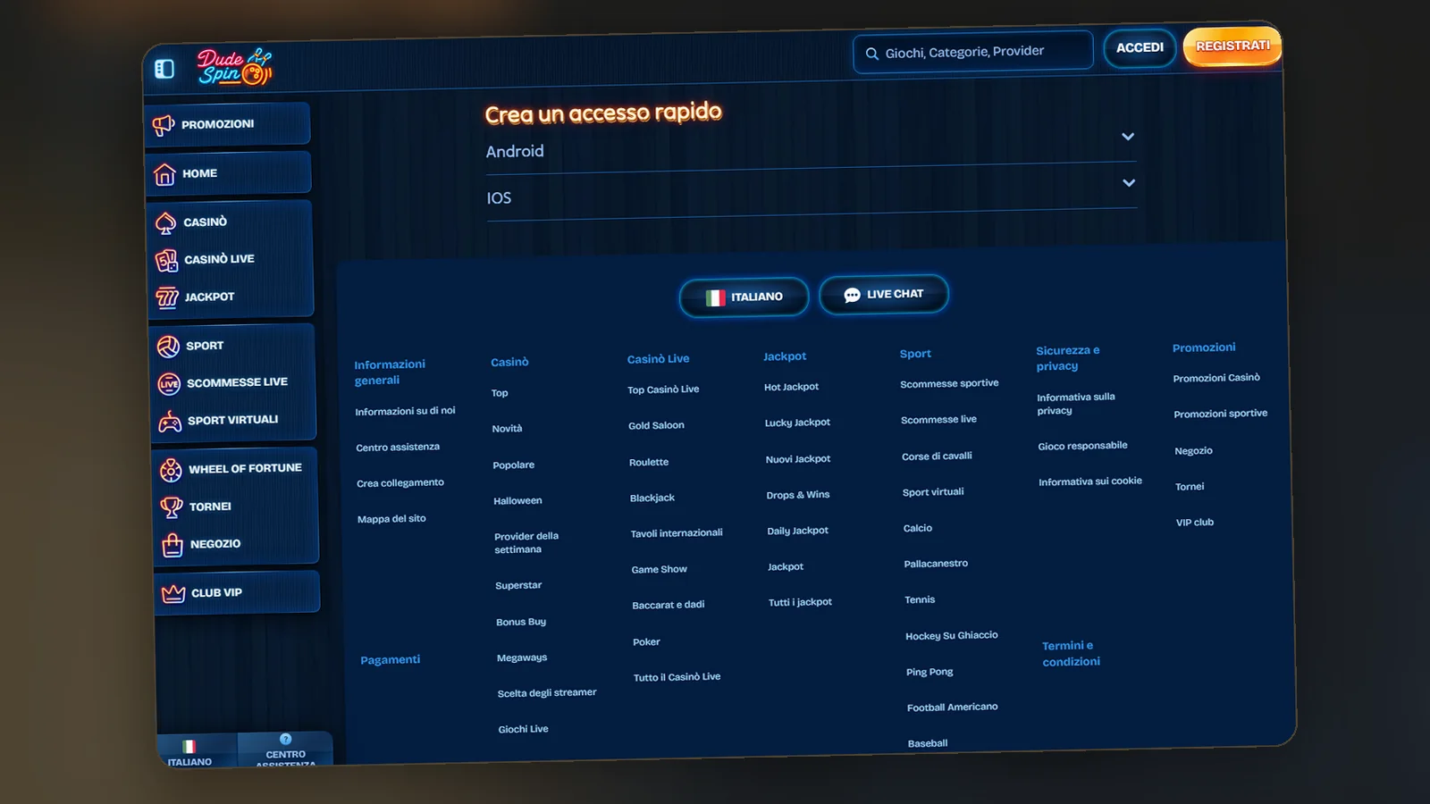Image resolution: width=1430 pixels, height=804 pixels.
Task: Click the Live Chat speech bubble icon
Action: (852, 295)
